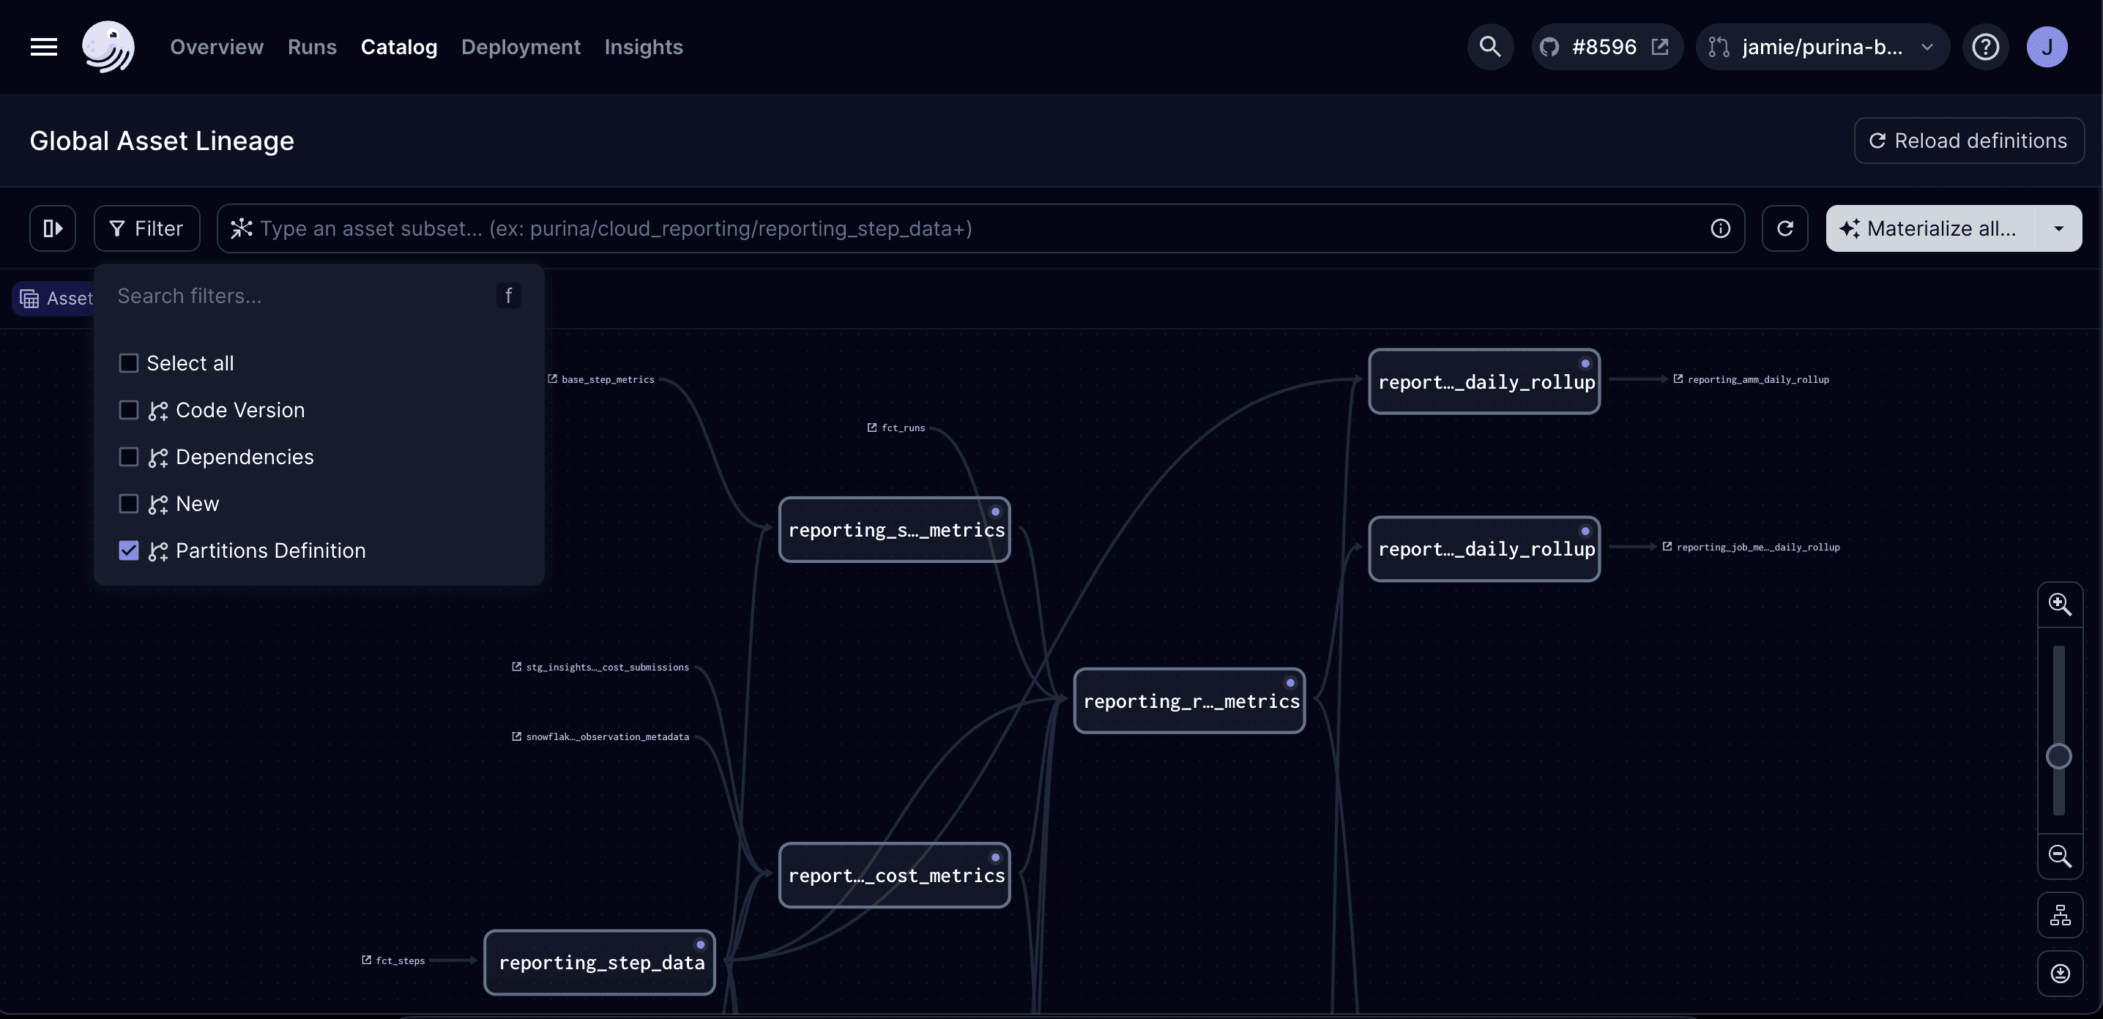
Task: Click Reload definitions button
Action: [x=1968, y=141]
